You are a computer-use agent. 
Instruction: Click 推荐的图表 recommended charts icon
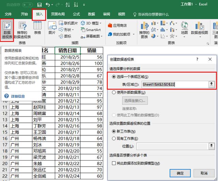coord(144,30)
